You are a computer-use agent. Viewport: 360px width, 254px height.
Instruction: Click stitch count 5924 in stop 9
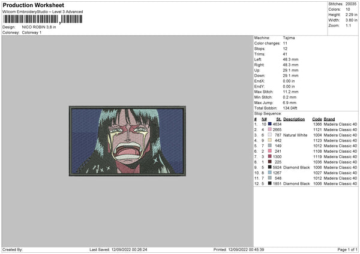pos(277,167)
